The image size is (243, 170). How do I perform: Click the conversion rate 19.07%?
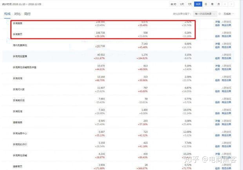(x=187, y=110)
